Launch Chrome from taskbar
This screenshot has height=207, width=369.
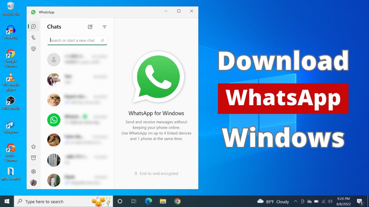click(x=177, y=201)
